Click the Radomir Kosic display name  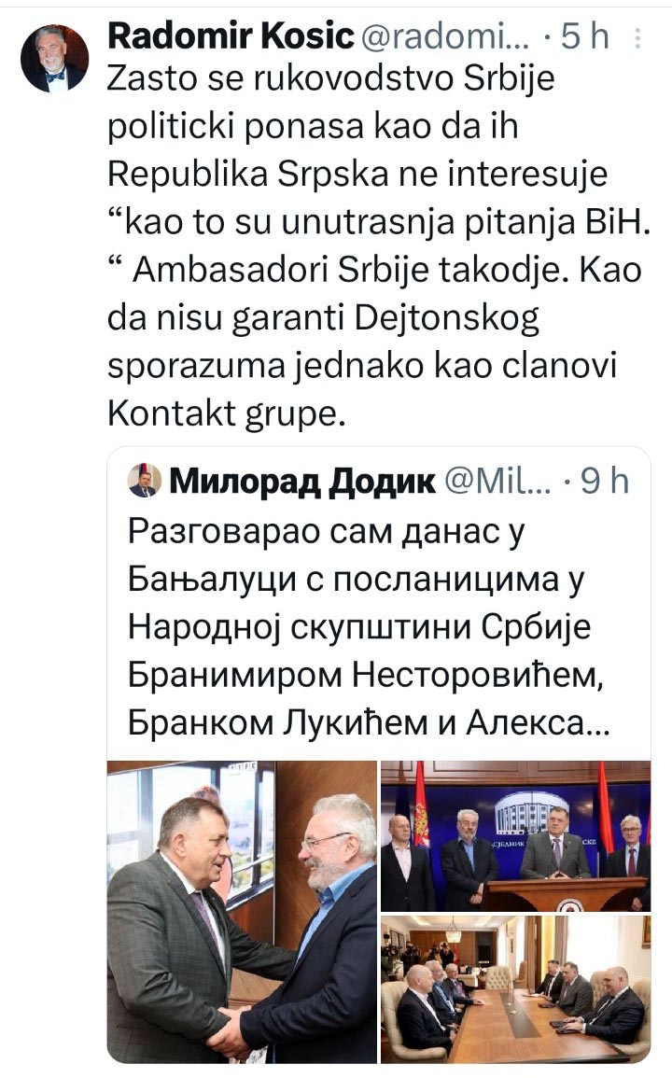tap(231, 36)
